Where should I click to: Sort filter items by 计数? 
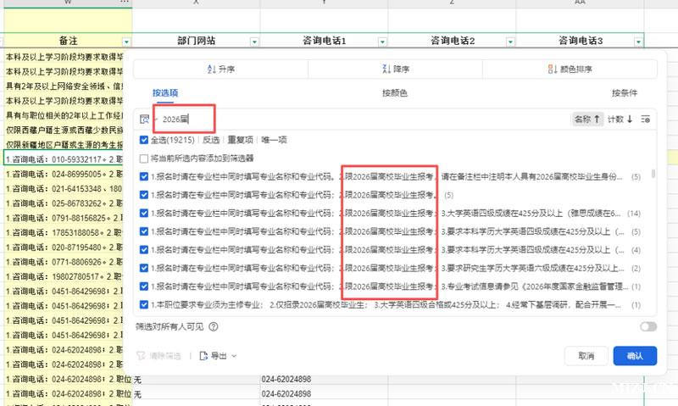pyautogui.click(x=620, y=120)
